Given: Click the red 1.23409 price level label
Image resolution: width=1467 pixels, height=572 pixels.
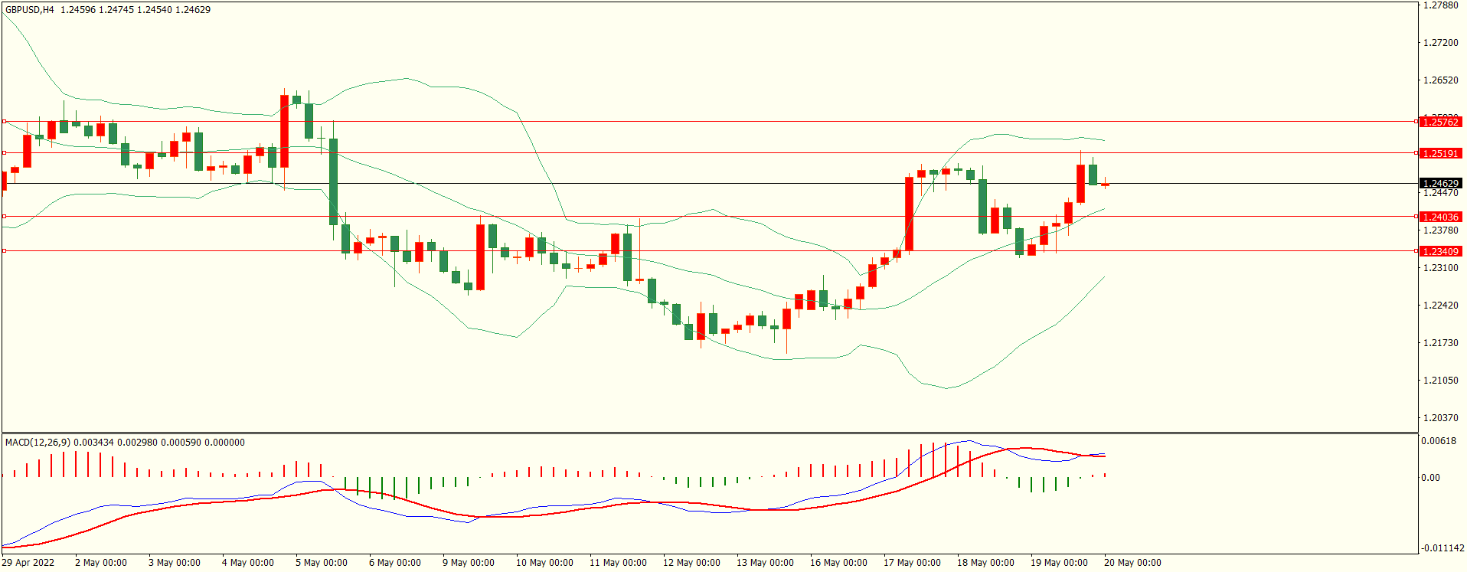Looking at the screenshot, I should tap(1440, 251).
